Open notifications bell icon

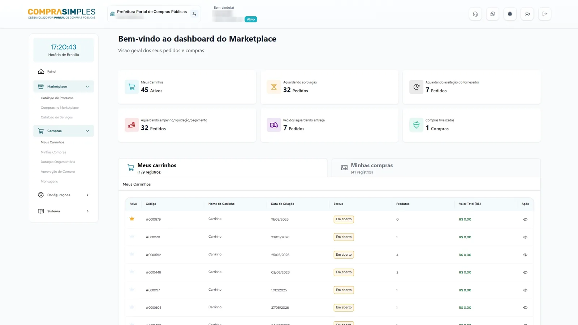pyautogui.click(x=510, y=14)
